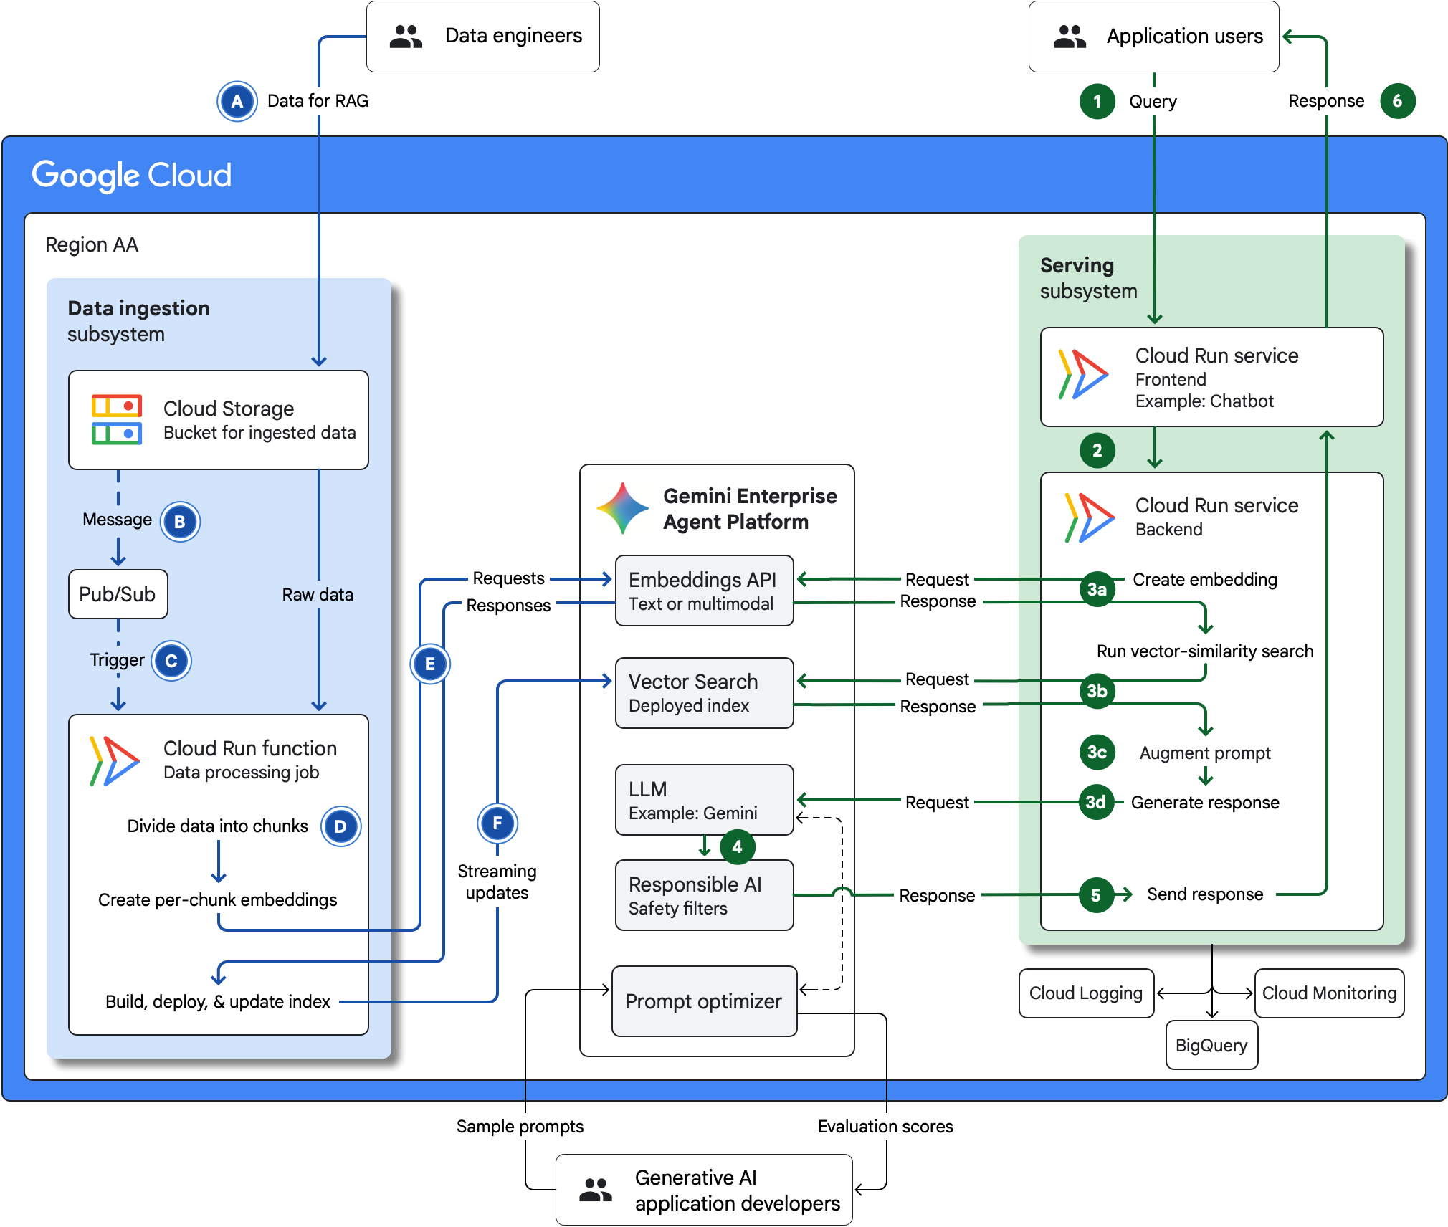Click the blue C badge next to Trigger
Viewport: 1448px width, 1227px height.
171,661
